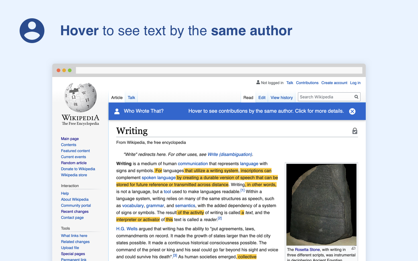Dismiss the Who Wrote That notification banner
The height and width of the screenshot is (261, 418).
coord(352,111)
